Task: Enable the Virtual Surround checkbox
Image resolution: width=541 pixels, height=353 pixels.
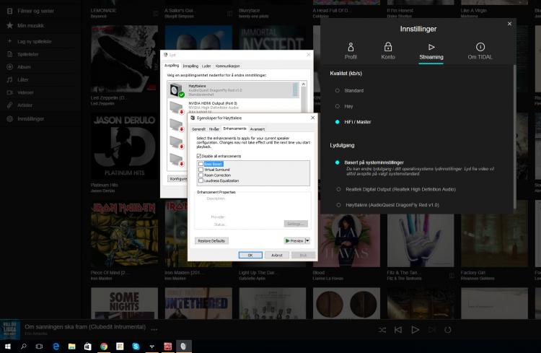Action: [x=201, y=169]
